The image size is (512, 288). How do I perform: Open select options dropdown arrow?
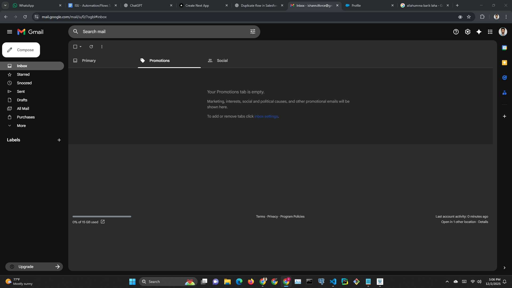[x=81, y=47]
